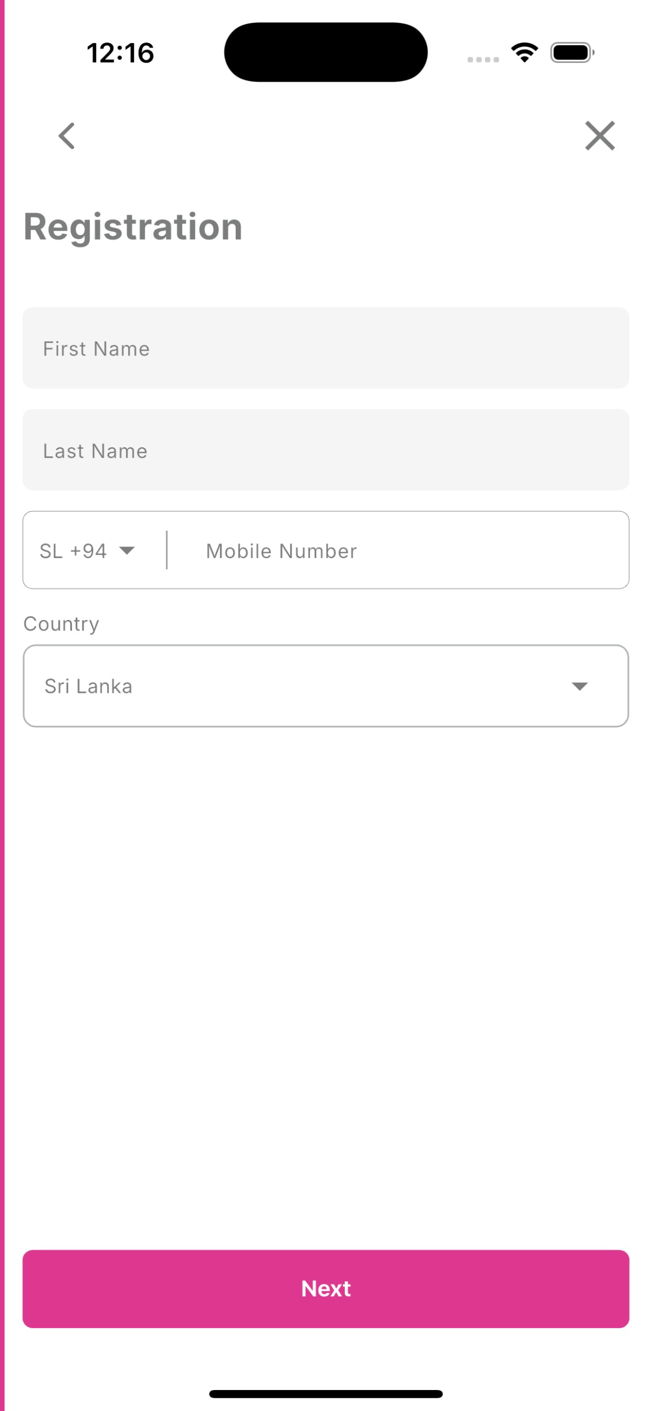Tap the Dynamic Island pill

pyautogui.click(x=325, y=52)
